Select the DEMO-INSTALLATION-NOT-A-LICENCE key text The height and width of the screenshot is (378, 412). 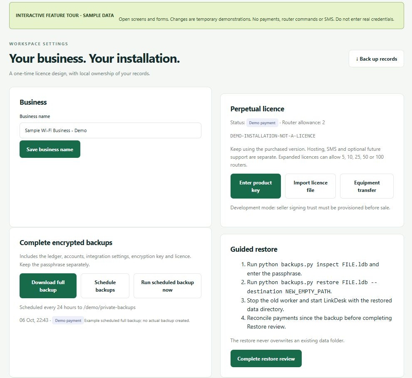point(273,136)
